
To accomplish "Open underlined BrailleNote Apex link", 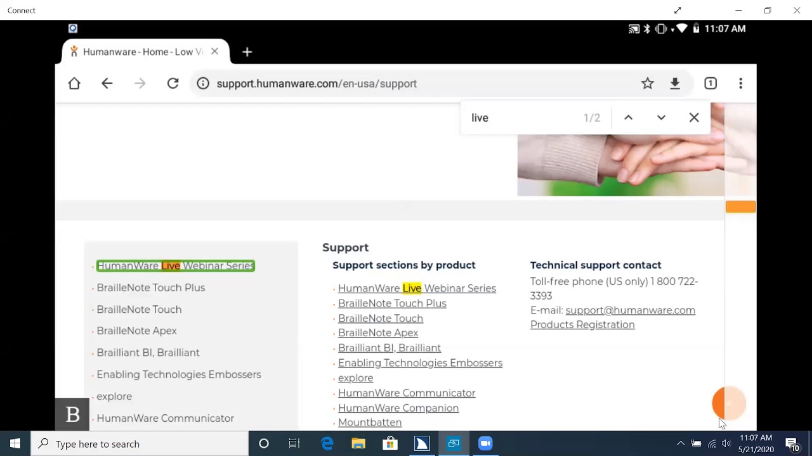I will [x=378, y=333].
